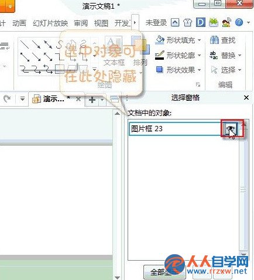Hide 图片框 23 using the eye toggle
The width and height of the screenshot is (254, 280).
click(231, 128)
